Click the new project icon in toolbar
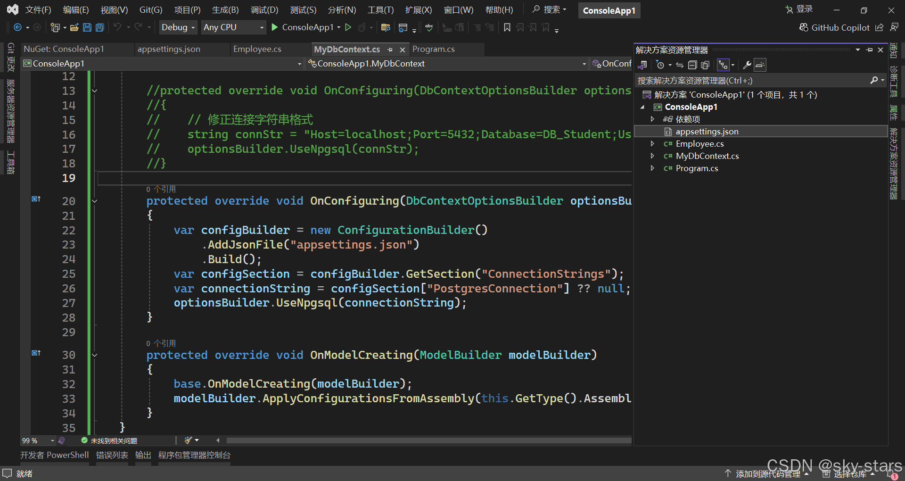The image size is (905, 481). pos(55,27)
